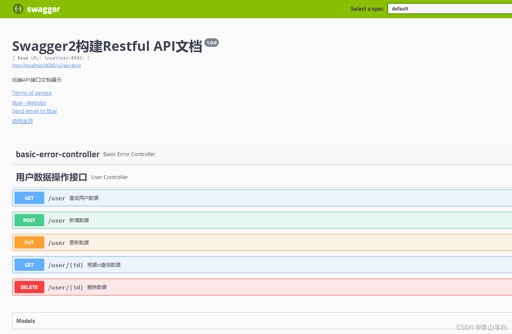Viewport: 512px width, 334px height.
Task: Click the 1.0.0 version badge
Action: coord(211,43)
